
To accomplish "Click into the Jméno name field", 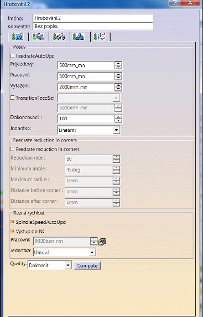I will point(93,18).
